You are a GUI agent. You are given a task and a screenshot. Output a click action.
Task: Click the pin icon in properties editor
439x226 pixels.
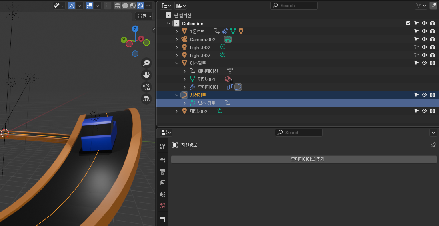point(433,145)
